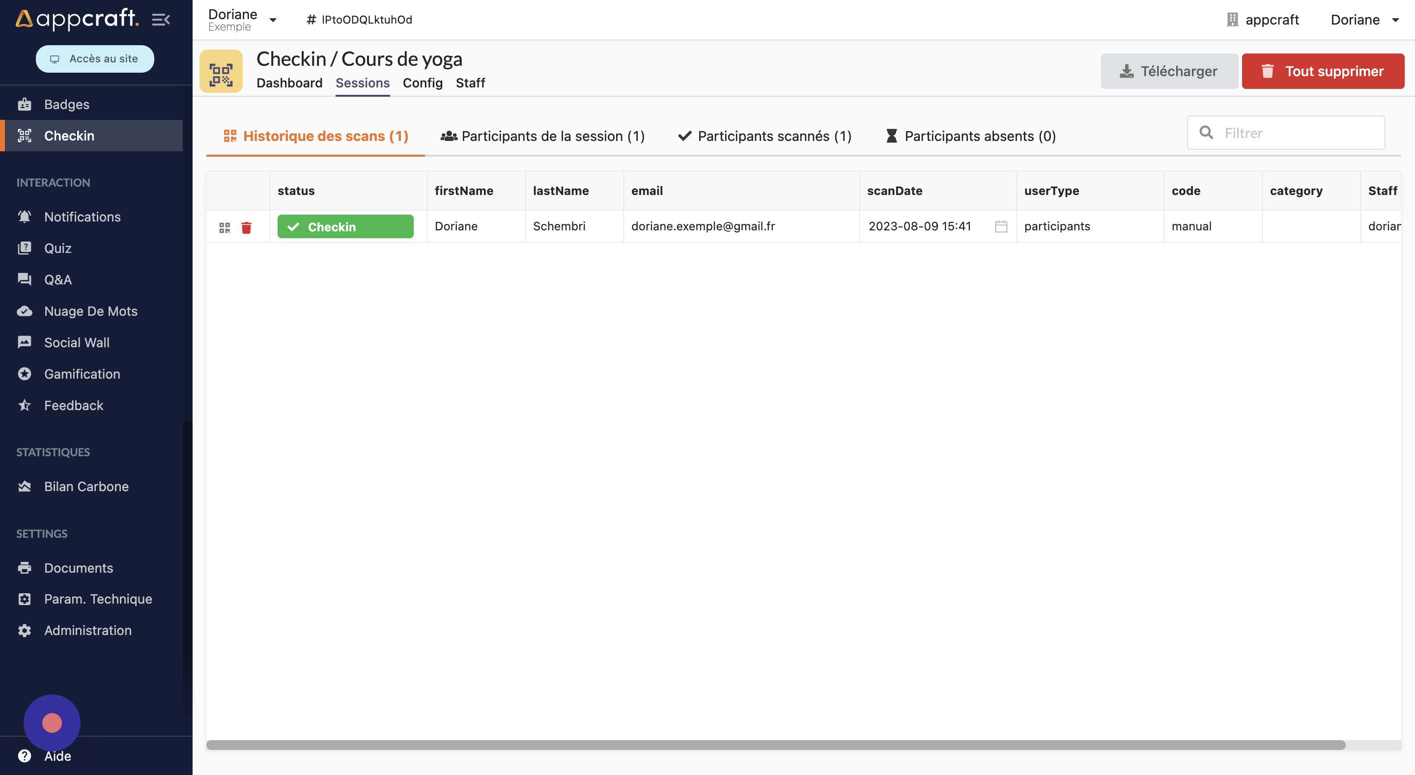Click the red trash icon in scan row

click(x=246, y=227)
